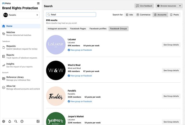Expand the Browse resources dropdown arrow

[180, 6]
